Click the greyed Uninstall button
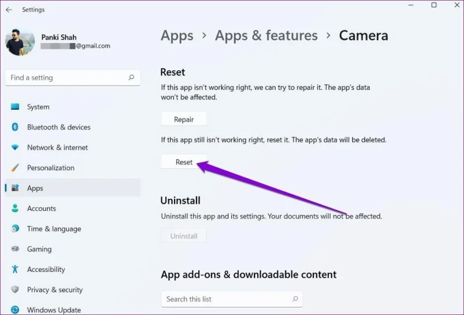Screen dimensions: 464x315 click(184, 236)
